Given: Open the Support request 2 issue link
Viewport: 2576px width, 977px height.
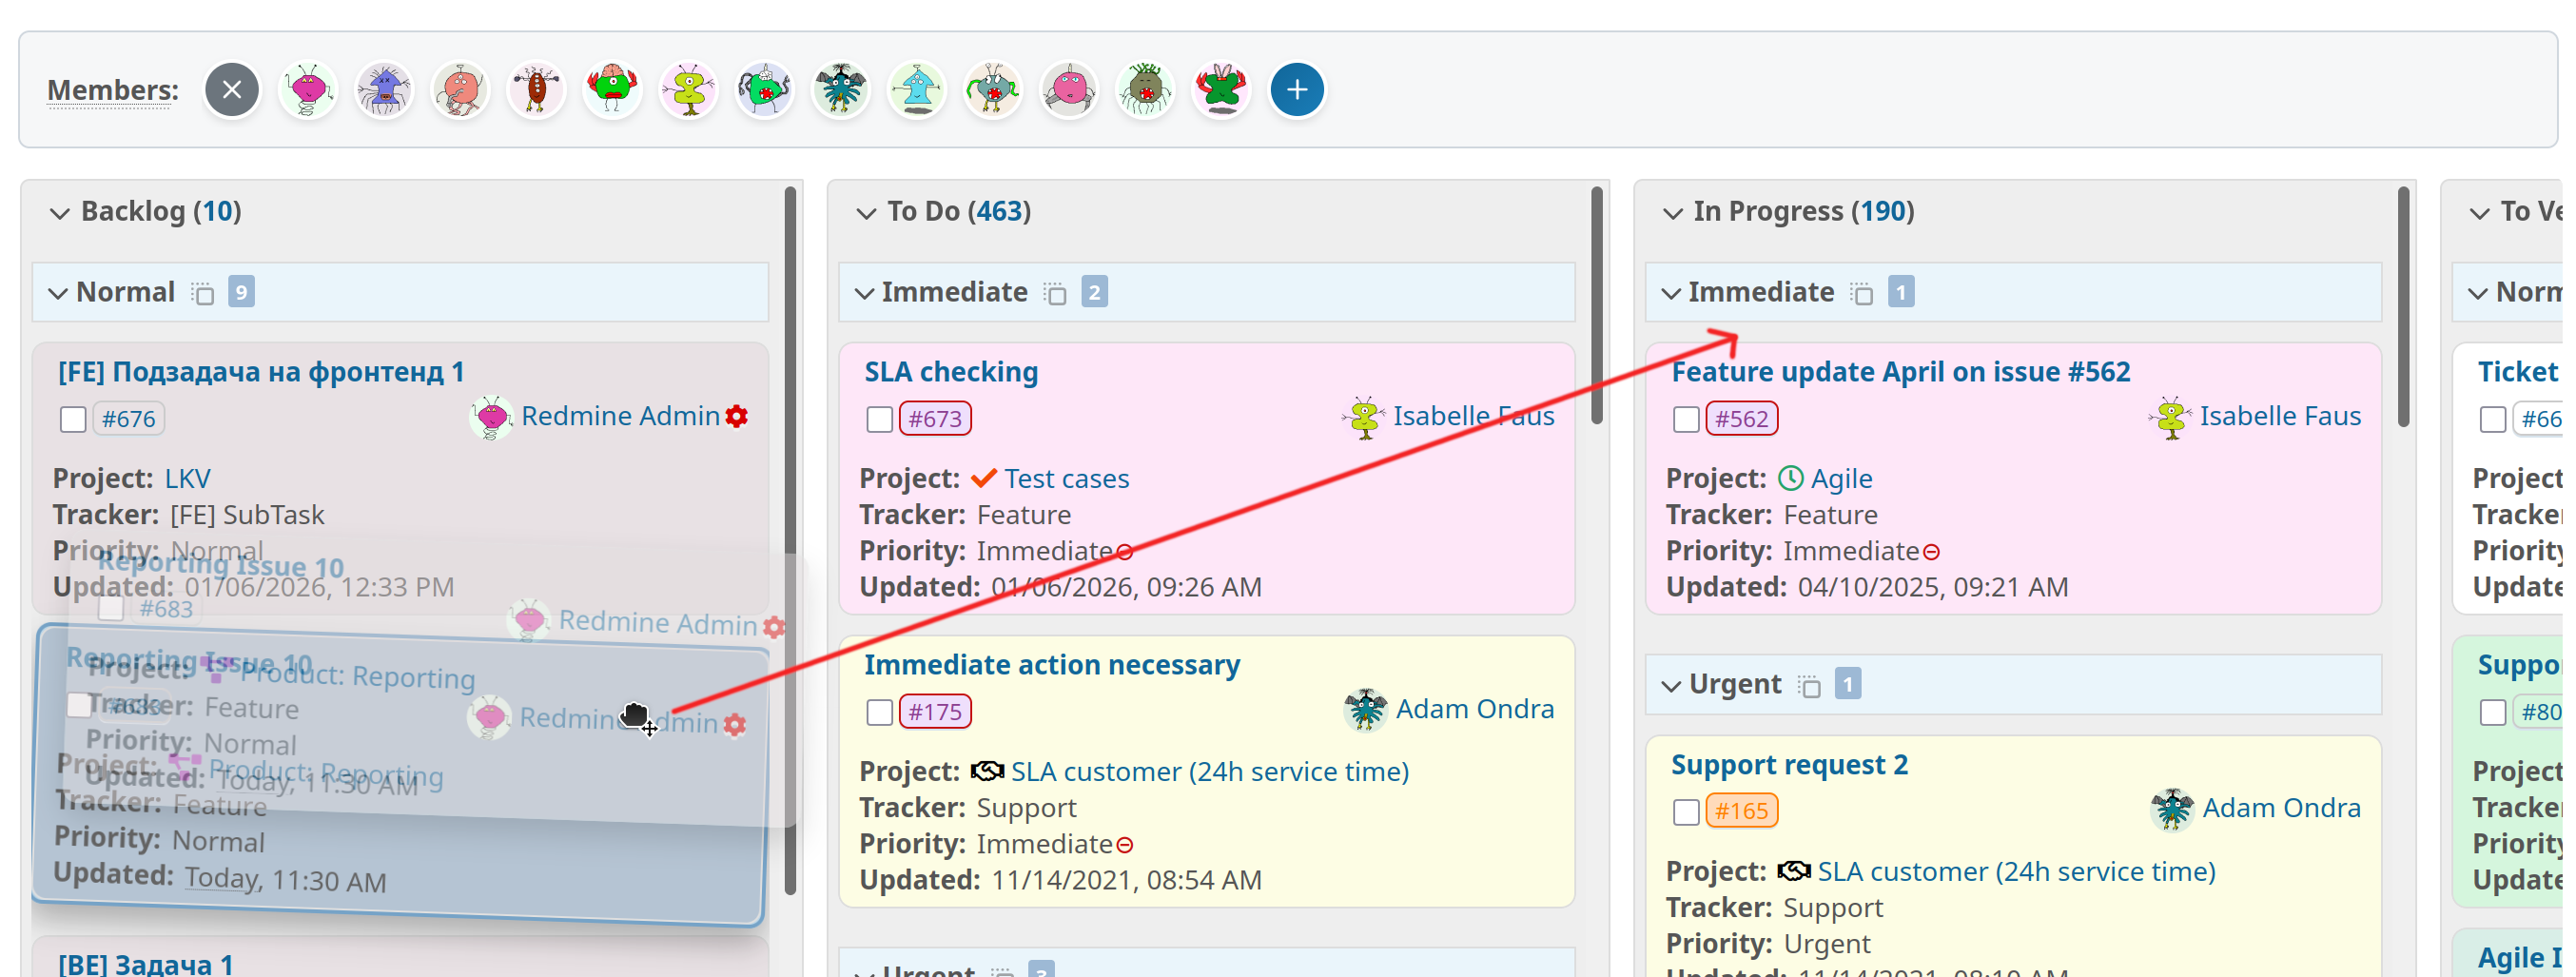Looking at the screenshot, I should click(1789, 764).
